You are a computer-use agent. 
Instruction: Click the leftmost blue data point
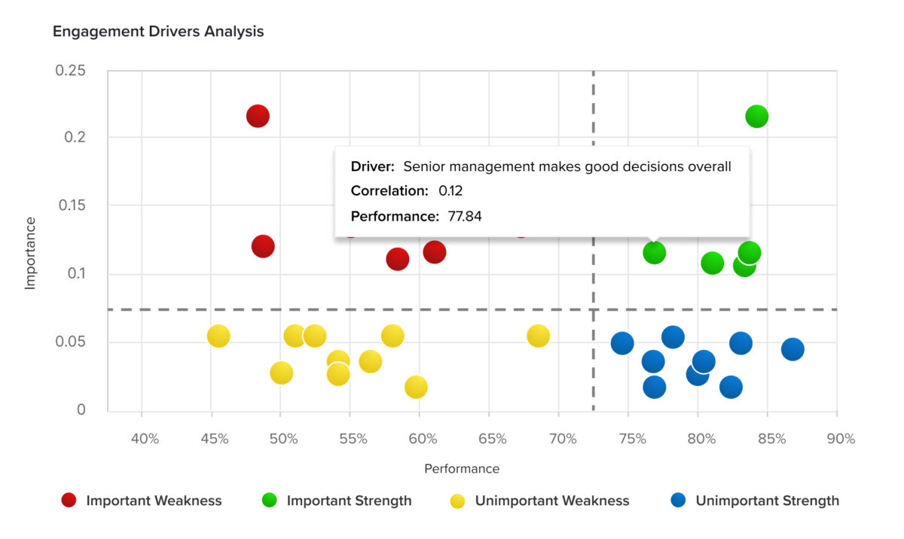(x=621, y=343)
